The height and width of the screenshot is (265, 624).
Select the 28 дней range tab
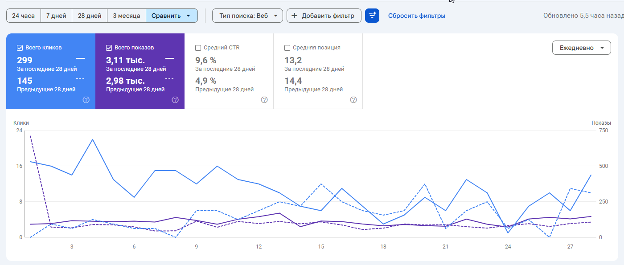pos(90,16)
